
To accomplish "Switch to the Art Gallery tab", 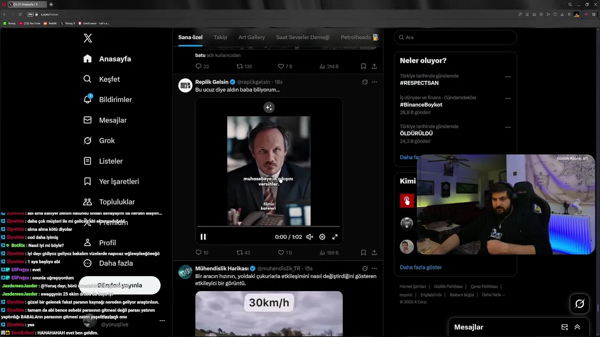I will 252,37.
